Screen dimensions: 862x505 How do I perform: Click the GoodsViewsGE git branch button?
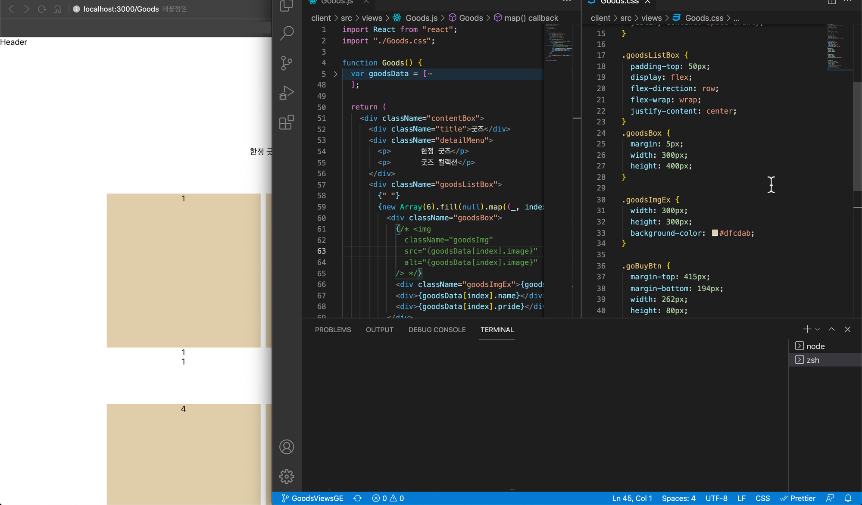(x=313, y=498)
